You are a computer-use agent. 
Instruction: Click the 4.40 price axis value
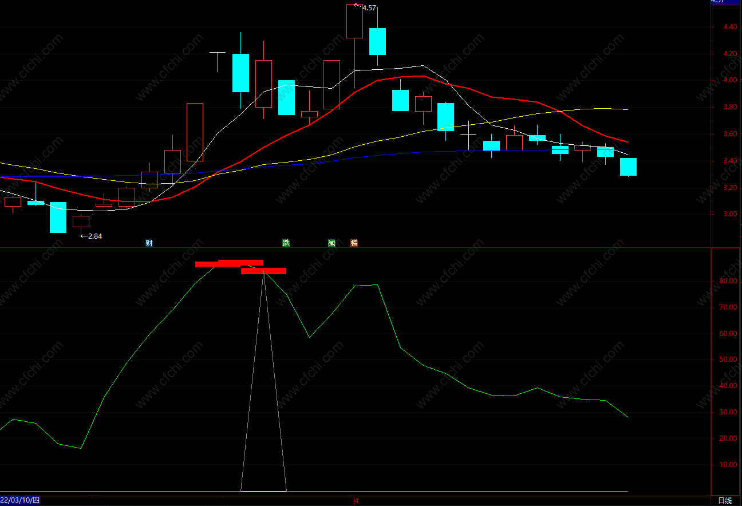(730, 27)
